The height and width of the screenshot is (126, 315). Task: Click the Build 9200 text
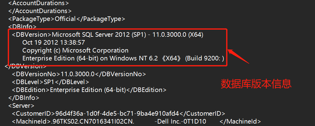pos(205,58)
